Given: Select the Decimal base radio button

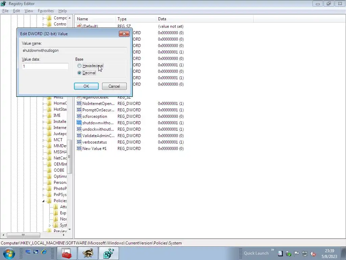Looking at the screenshot, I should pos(79,73).
